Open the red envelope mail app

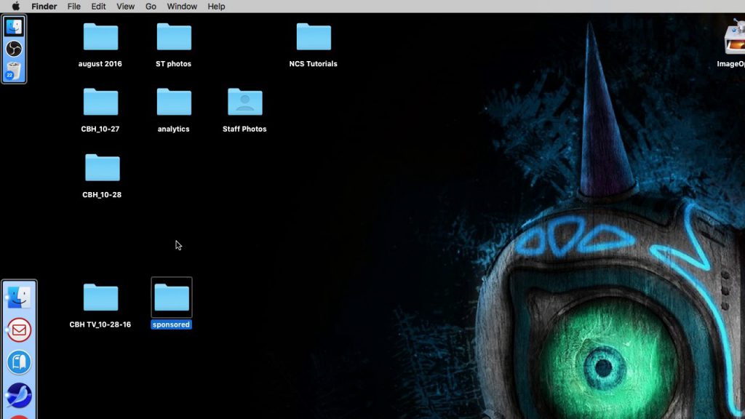point(19,330)
